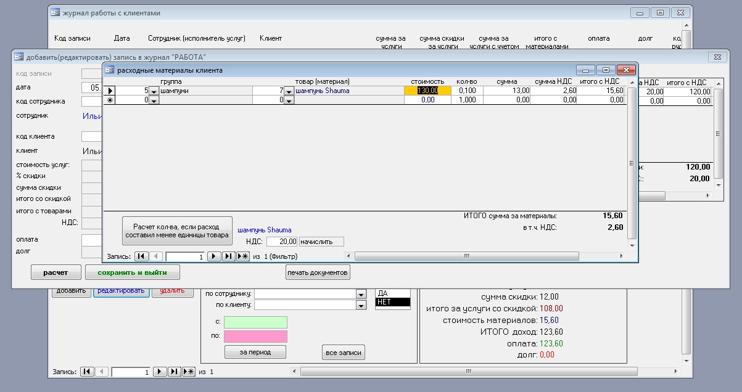Open товар dropdown for шампунь Shauma row
The height and width of the screenshot is (392, 742).
click(289, 91)
